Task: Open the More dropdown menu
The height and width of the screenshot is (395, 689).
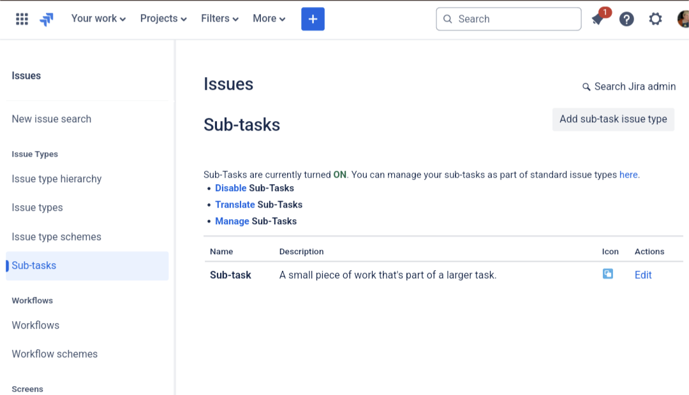Action: point(268,18)
